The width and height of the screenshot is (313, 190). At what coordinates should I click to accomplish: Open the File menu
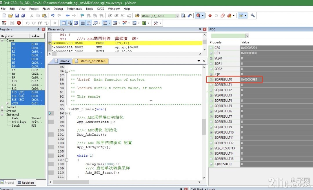[3, 9]
